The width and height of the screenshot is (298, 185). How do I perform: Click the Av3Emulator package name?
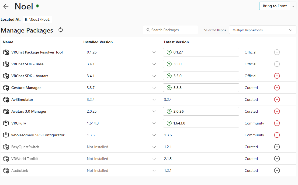pos(22,99)
